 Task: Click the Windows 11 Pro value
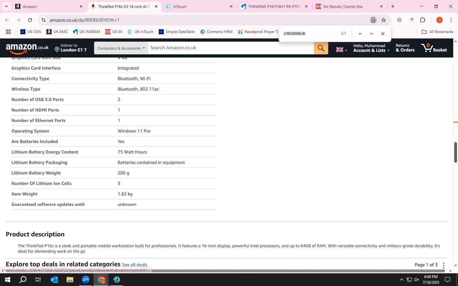click(x=134, y=131)
